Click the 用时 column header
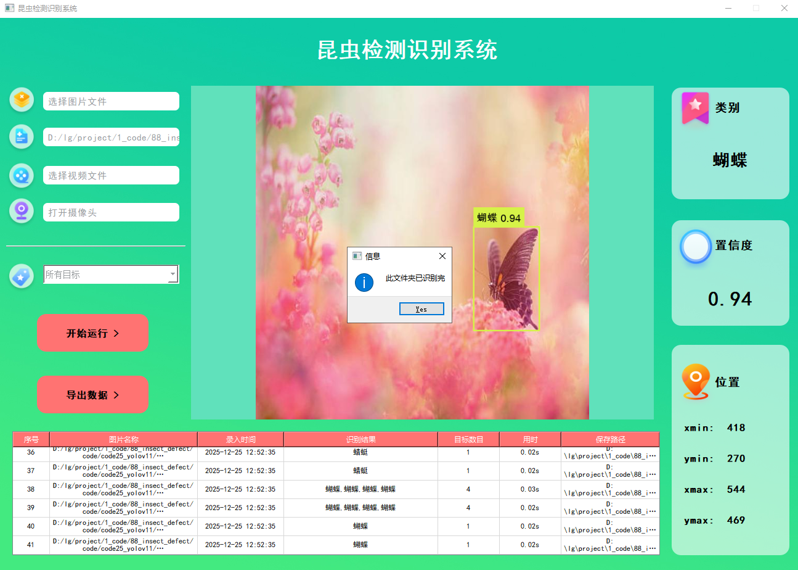798x570 pixels. pyautogui.click(x=531, y=439)
